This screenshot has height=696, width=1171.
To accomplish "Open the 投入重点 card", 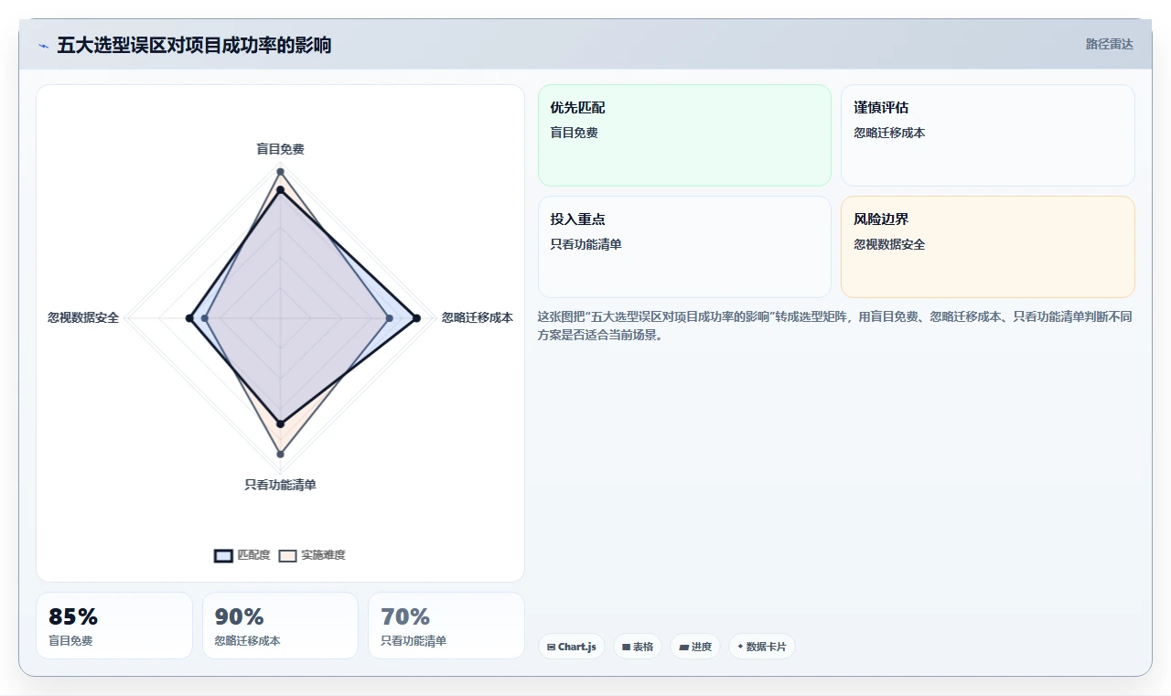I will [684, 247].
